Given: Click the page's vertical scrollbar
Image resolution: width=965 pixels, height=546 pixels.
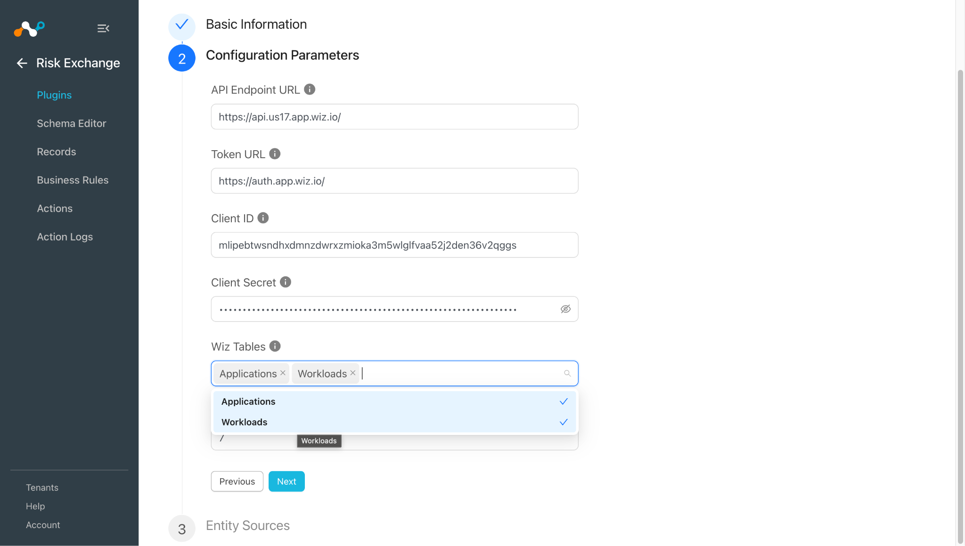Looking at the screenshot, I should pyautogui.click(x=960, y=306).
